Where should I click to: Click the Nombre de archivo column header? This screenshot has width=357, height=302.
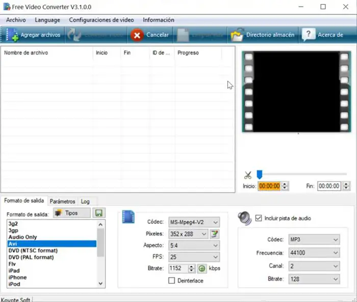(x=47, y=53)
